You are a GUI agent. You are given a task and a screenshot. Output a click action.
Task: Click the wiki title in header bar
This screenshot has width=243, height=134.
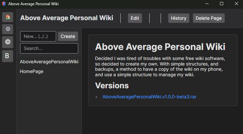67,18
